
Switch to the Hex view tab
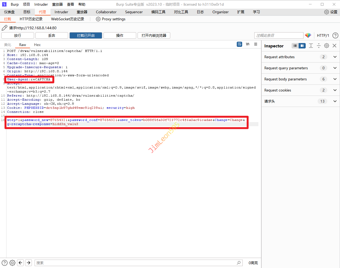(37, 45)
